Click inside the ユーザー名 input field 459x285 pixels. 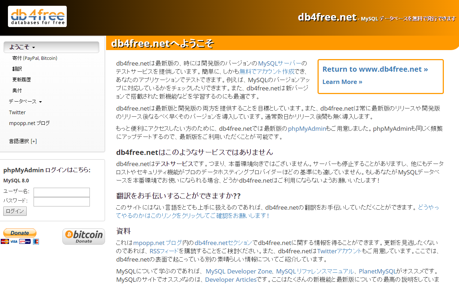tap(61, 192)
